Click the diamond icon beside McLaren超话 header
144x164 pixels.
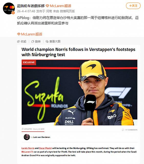point(47,6)
